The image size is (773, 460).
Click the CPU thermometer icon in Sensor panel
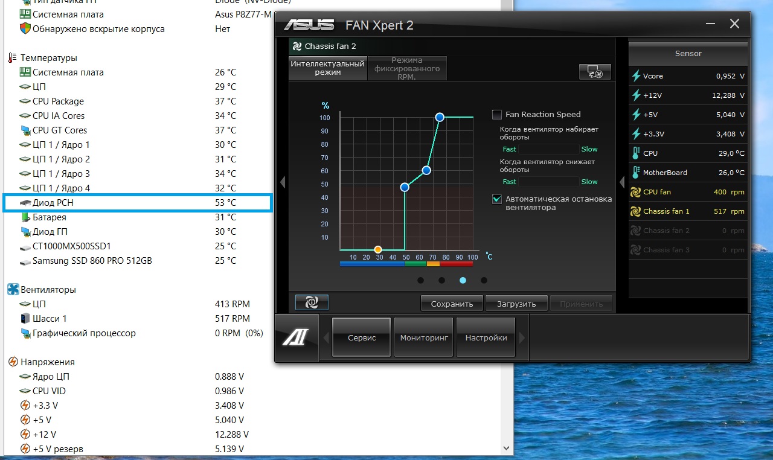635,153
